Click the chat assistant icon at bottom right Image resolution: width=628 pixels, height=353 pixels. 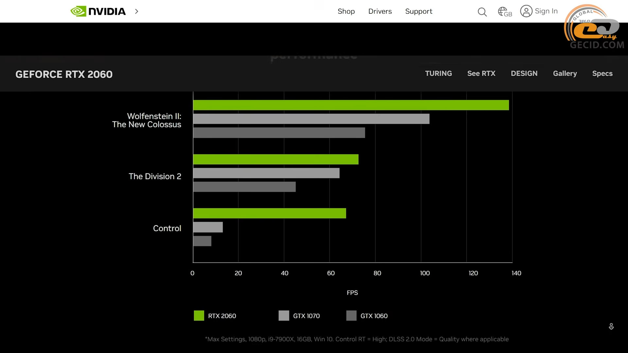pyautogui.click(x=611, y=326)
